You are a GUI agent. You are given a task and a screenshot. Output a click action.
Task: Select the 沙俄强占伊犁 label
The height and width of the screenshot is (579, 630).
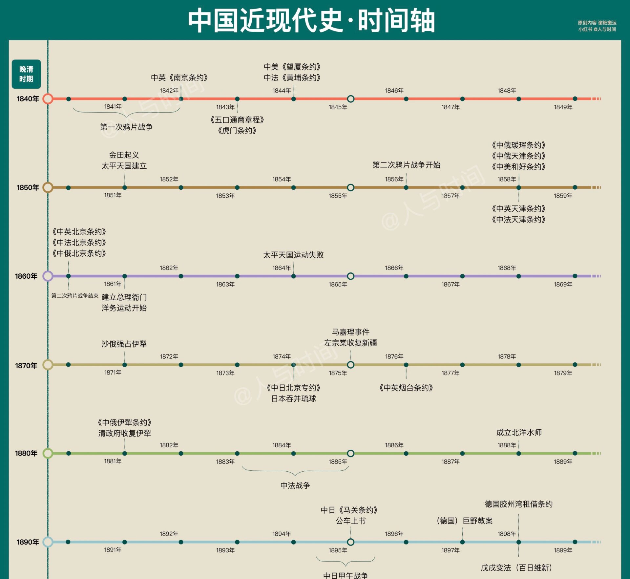click(x=124, y=344)
